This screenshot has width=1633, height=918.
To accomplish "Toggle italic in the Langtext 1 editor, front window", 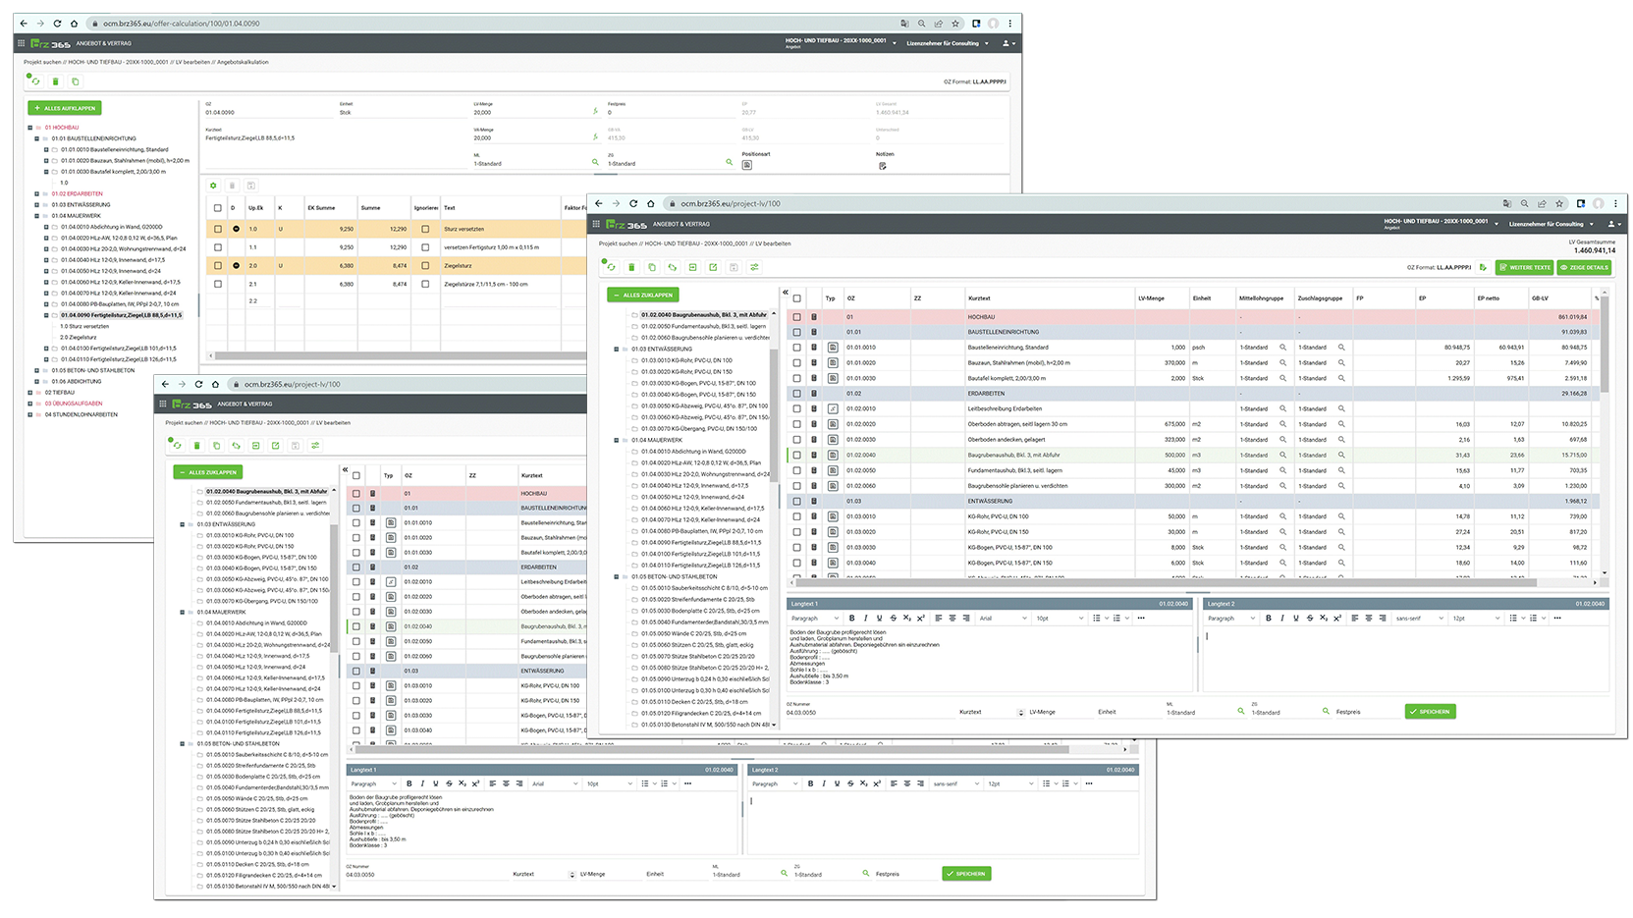I will coord(865,619).
